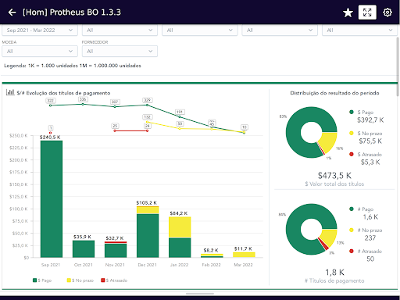Go back using the arrow icon
The width and height of the screenshot is (400, 300).
(12, 12)
